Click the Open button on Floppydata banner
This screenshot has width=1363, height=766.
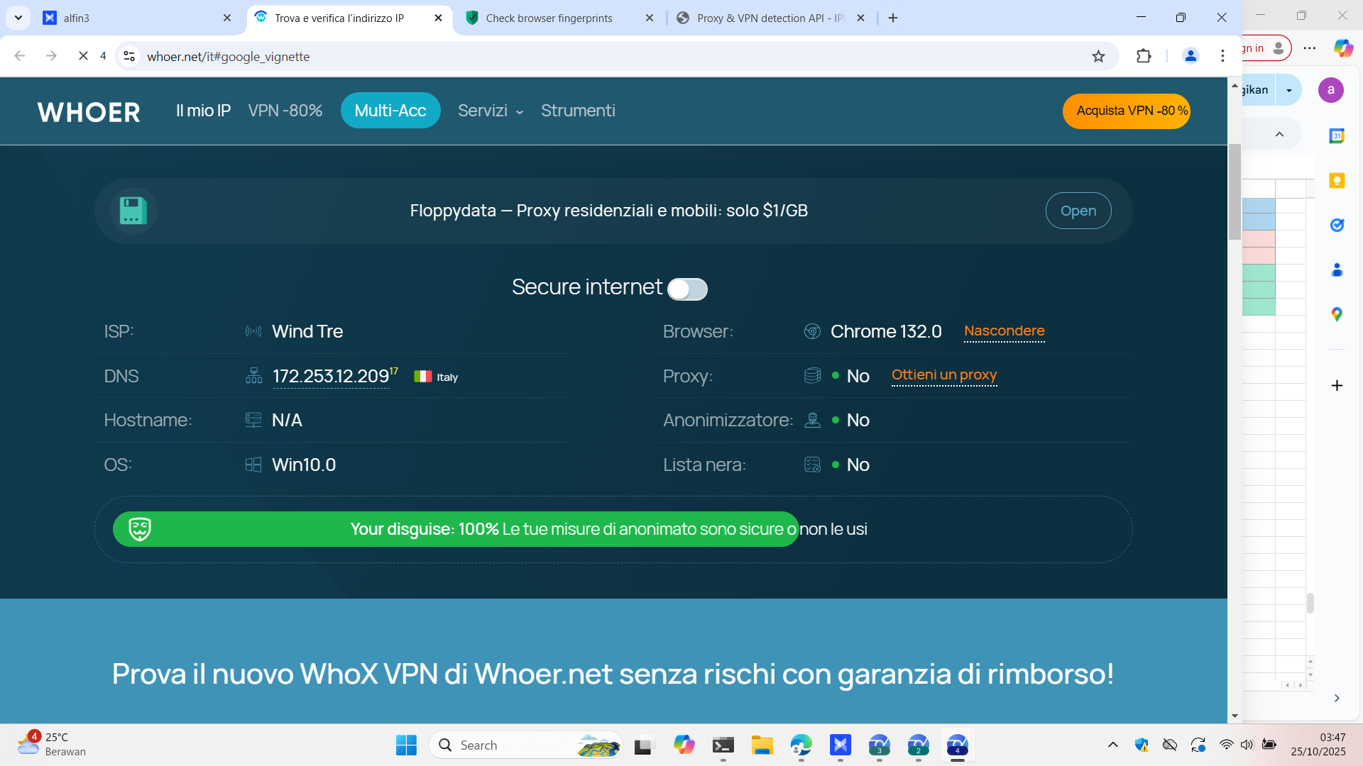(x=1078, y=211)
